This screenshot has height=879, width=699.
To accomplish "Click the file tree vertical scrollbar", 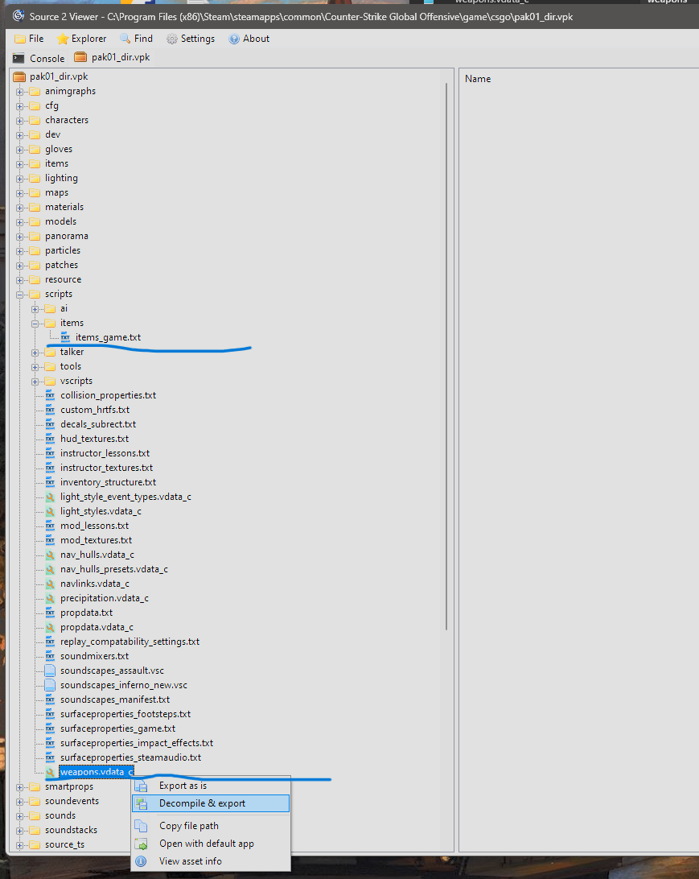I will click(x=446, y=356).
